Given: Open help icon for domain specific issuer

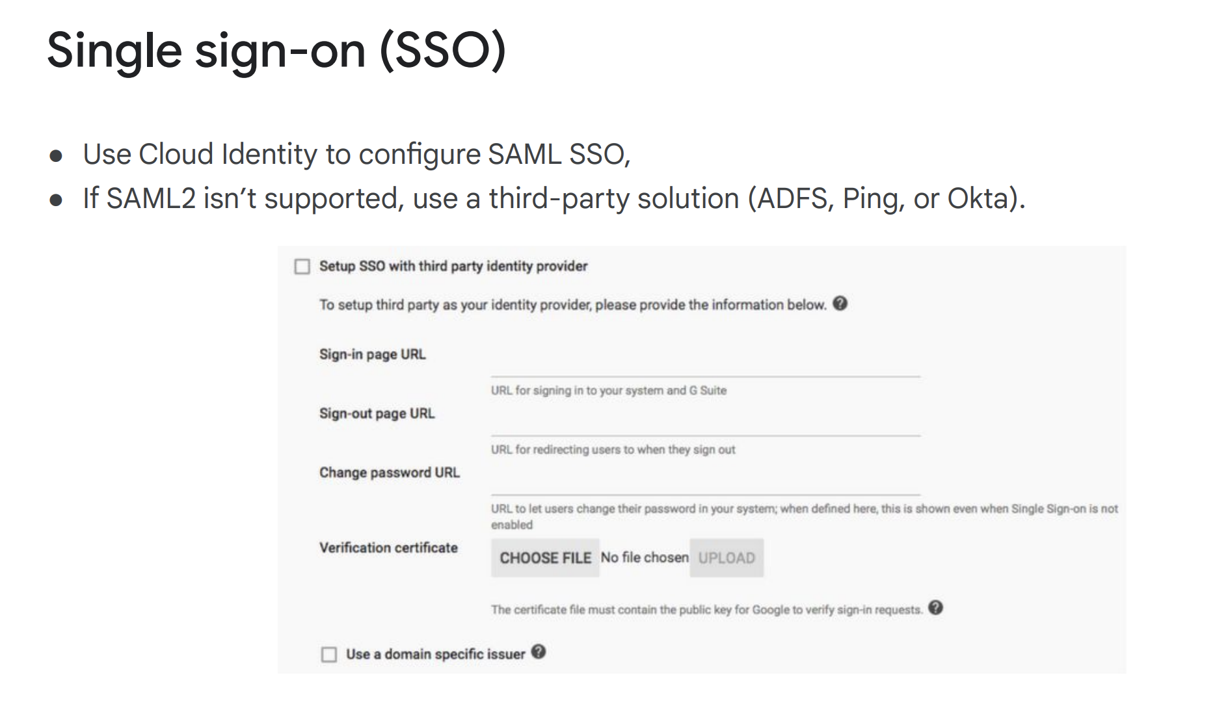Looking at the screenshot, I should point(538,652).
